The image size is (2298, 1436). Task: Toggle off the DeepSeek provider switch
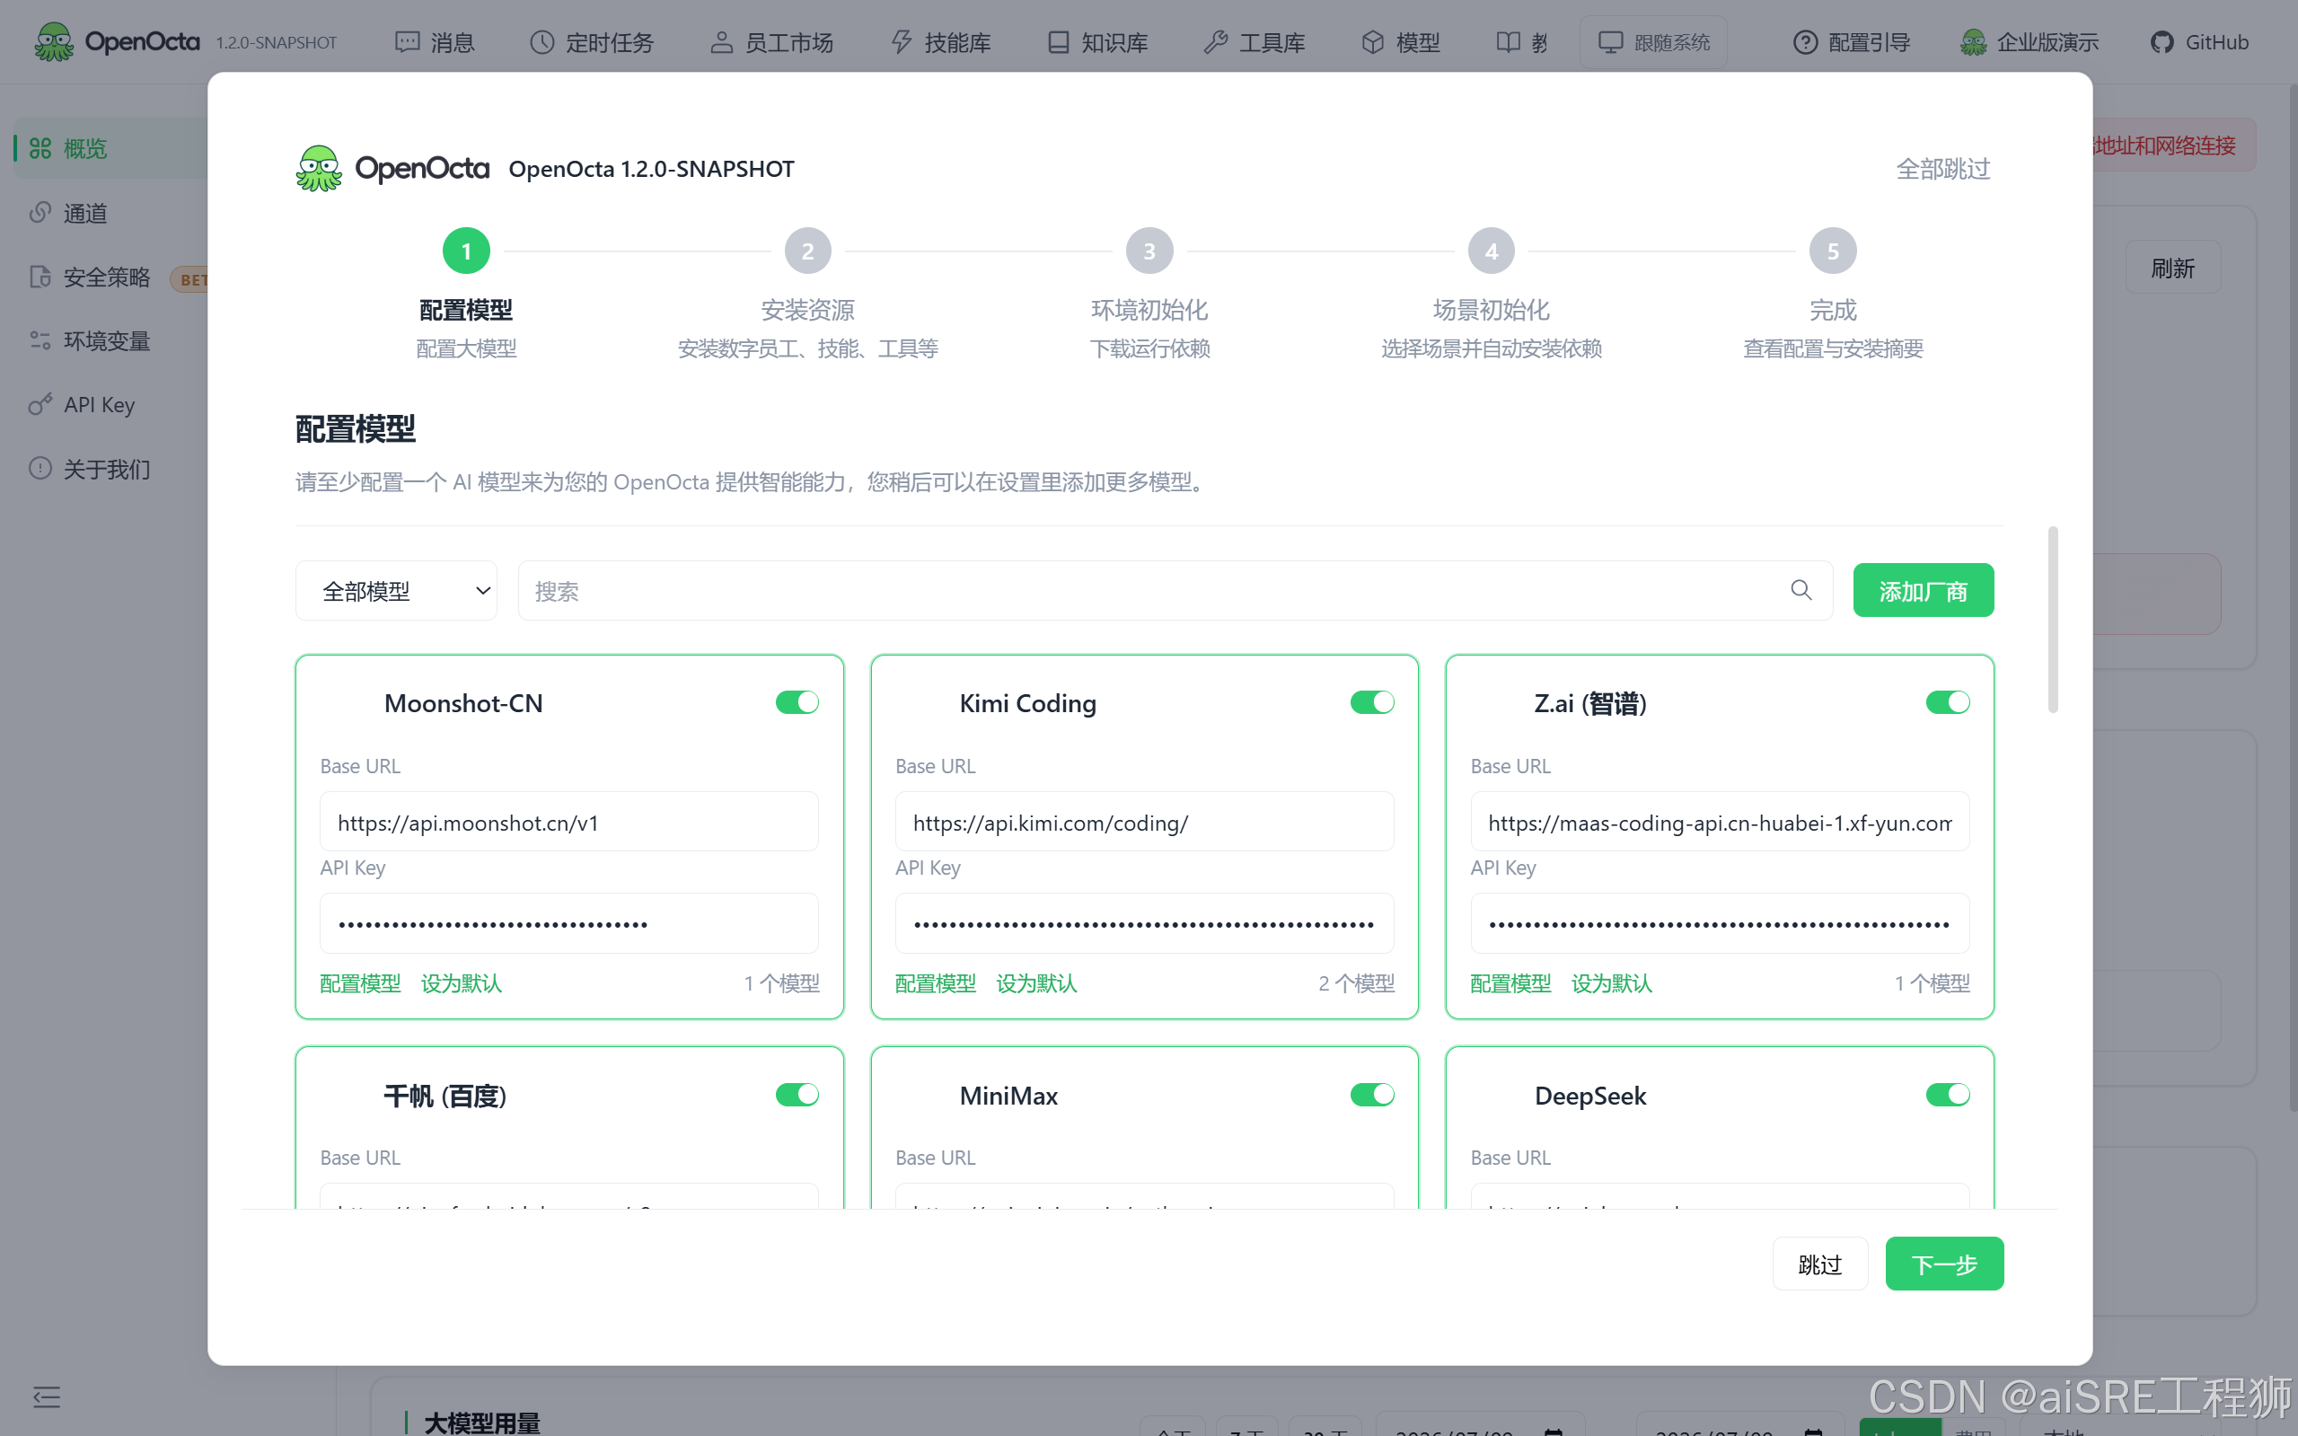(1949, 1094)
